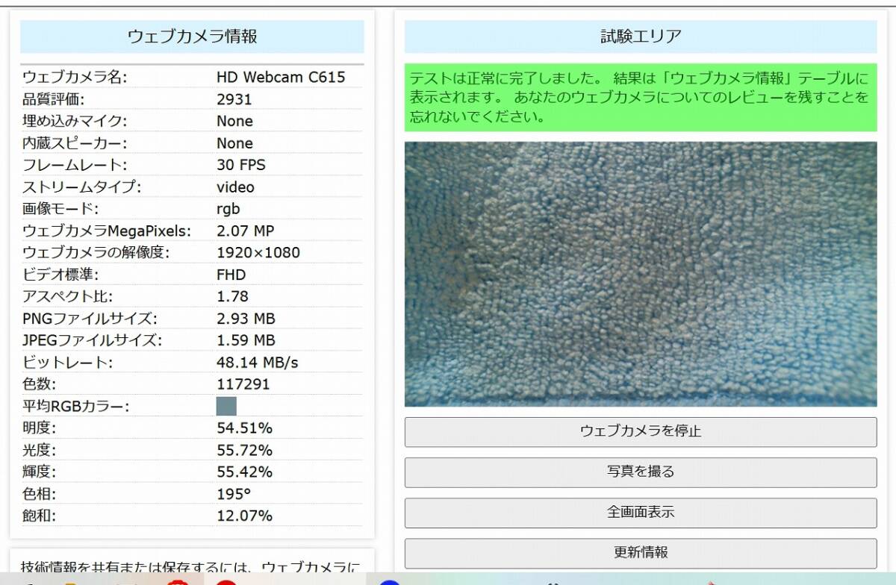Click the dark icon at the far left taskbar
This screenshot has width=896, height=585.
30,581
